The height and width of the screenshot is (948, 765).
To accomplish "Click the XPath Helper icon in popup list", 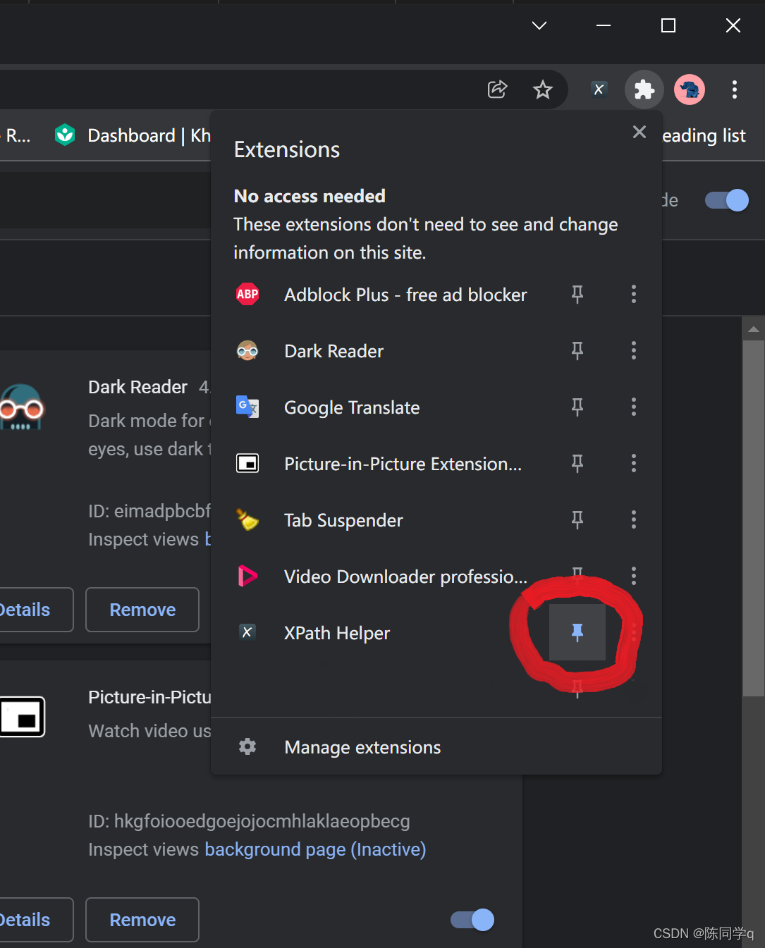I will point(247,632).
